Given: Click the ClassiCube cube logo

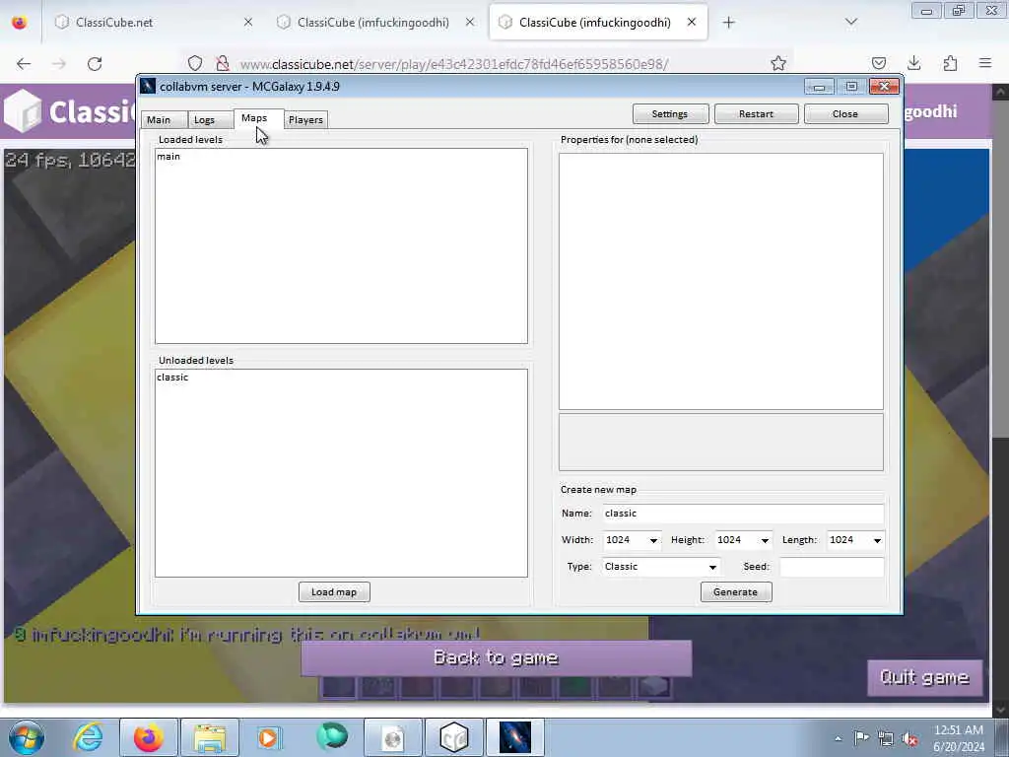Looking at the screenshot, I should (23, 110).
